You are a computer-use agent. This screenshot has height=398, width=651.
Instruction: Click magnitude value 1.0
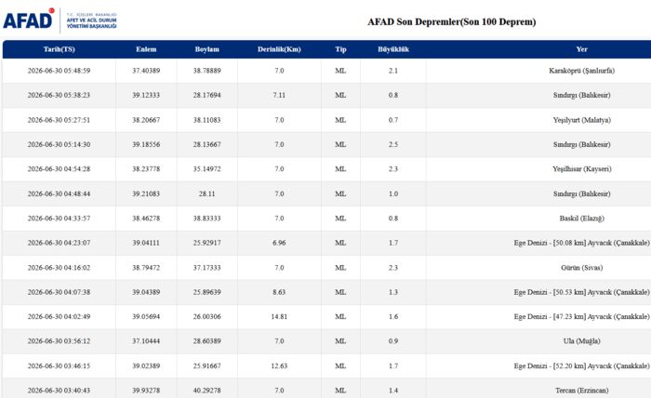point(393,193)
